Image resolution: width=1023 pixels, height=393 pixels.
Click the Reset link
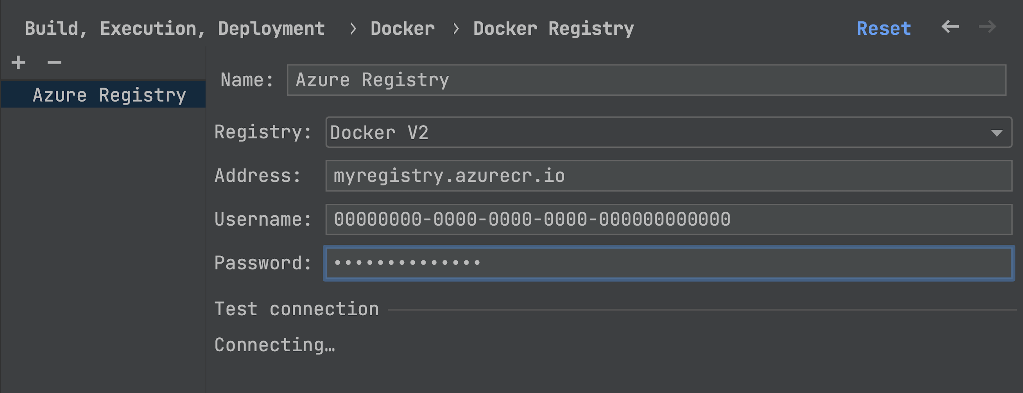click(884, 28)
